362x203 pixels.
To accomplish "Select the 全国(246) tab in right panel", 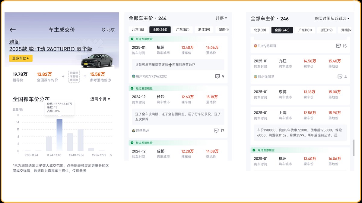I will 282,30.
